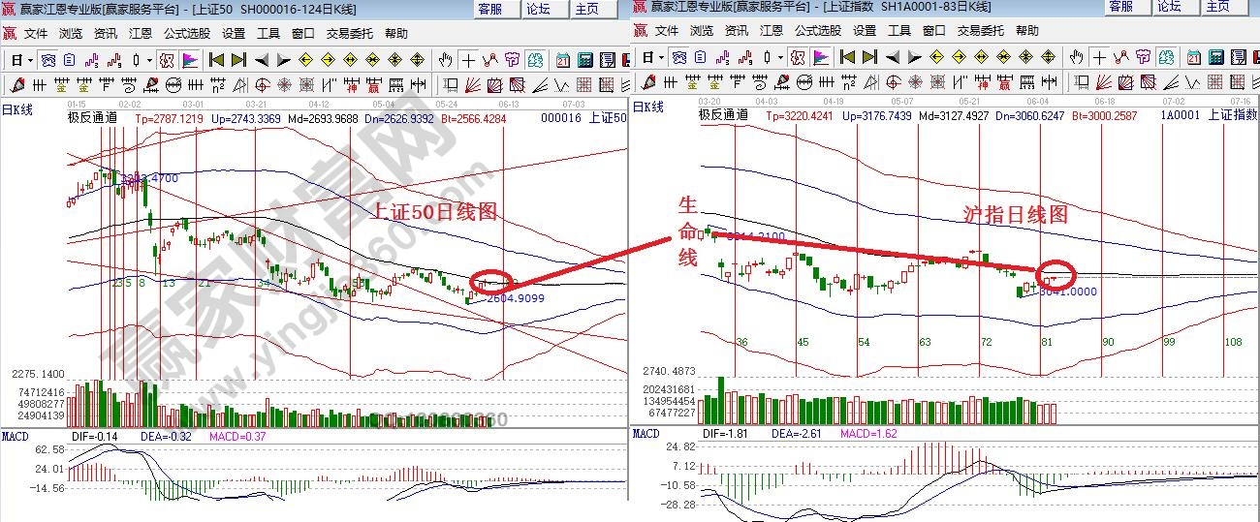Click the 客服 button in left title bar
Viewport: 1260px width, 522px height.
click(x=490, y=9)
